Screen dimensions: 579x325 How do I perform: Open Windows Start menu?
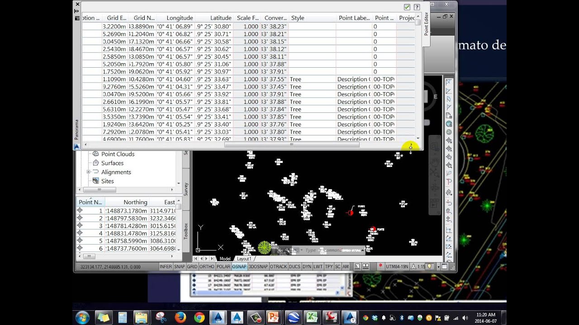click(82, 317)
